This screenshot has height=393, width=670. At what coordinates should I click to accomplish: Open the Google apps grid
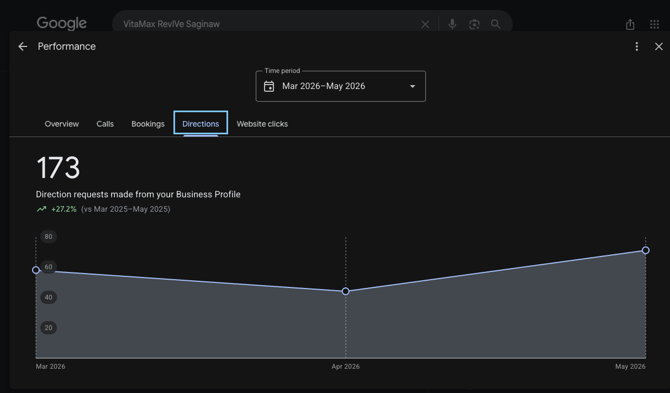pyautogui.click(x=655, y=24)
